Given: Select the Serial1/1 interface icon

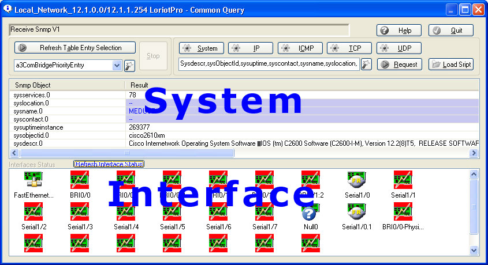Looking at the screenshot, I should coord(403,179).
